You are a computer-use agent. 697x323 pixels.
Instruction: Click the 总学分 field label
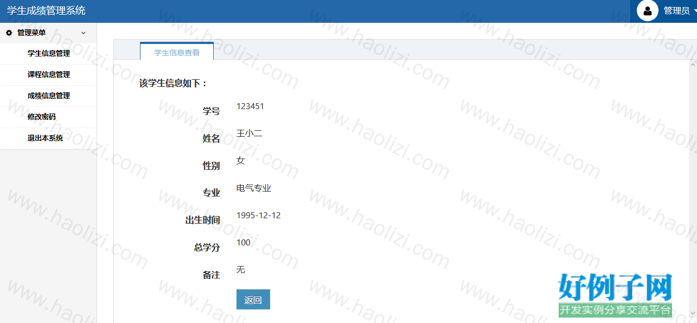tap(207, 248)
